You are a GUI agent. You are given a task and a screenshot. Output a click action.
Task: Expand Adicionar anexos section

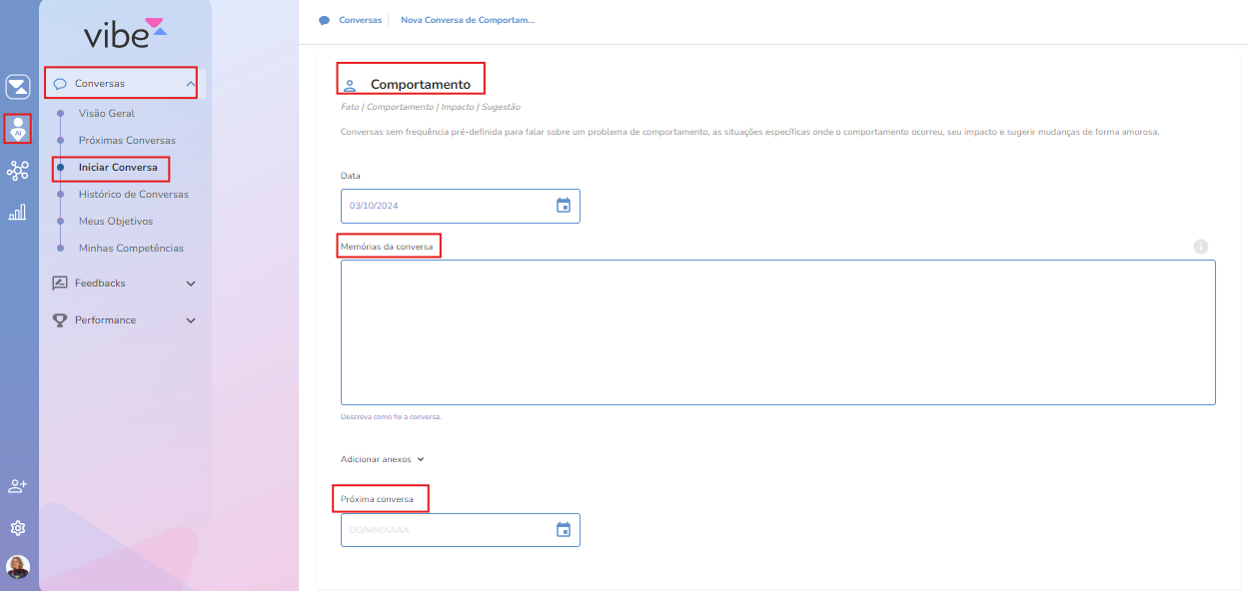tap(383, 459)
